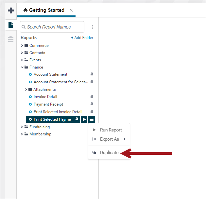This screenshot has height=199, width=206.
Task: Click the Membership folder icon
Action: 26,134
